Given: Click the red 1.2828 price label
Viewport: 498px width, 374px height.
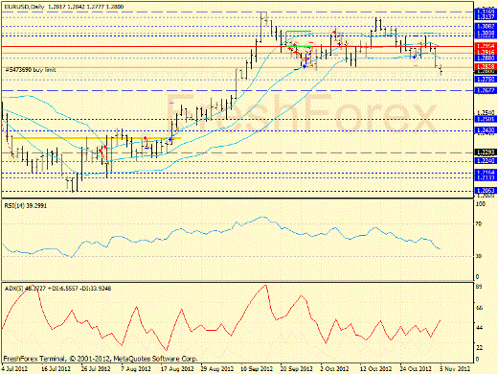Looking at the screenshot, I should pos(486,66).
